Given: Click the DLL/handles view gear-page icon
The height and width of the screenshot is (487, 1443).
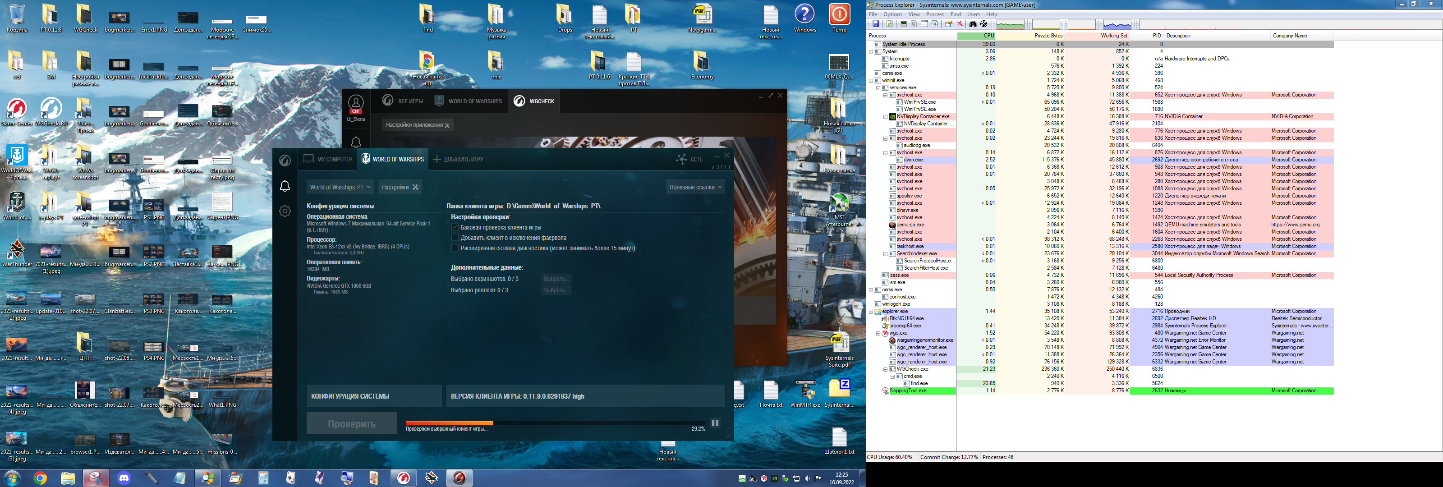Looking at the screenshot, I should point(935,24).
